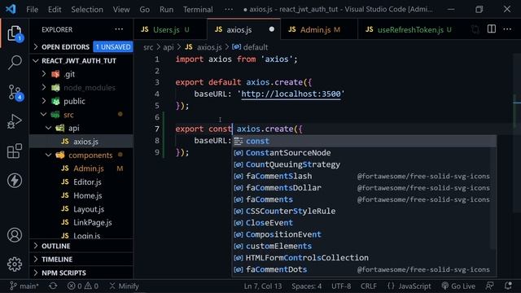Click Go Live in status bar

(458, 286)
